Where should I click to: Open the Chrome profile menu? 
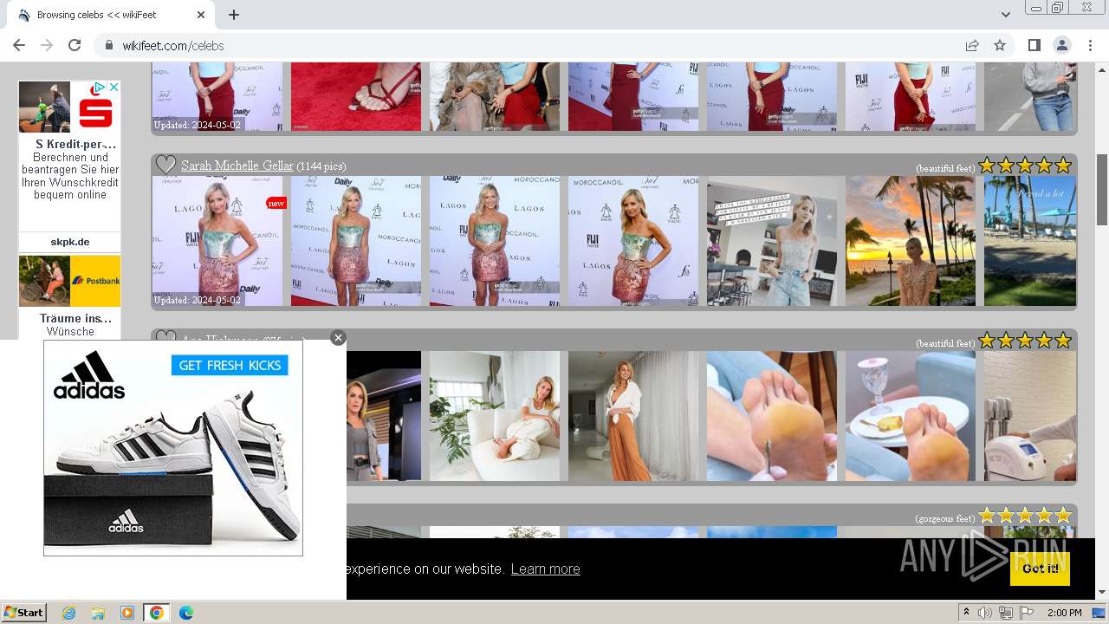[x=1062, y=45]
